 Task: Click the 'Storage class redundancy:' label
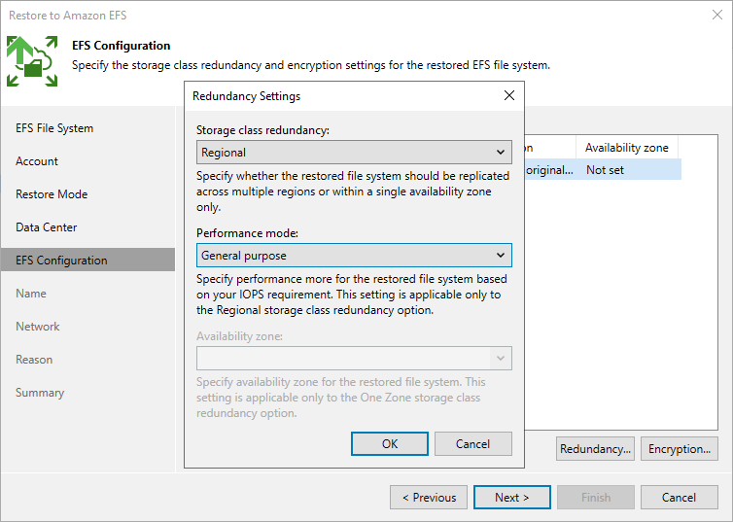point(262,130)
